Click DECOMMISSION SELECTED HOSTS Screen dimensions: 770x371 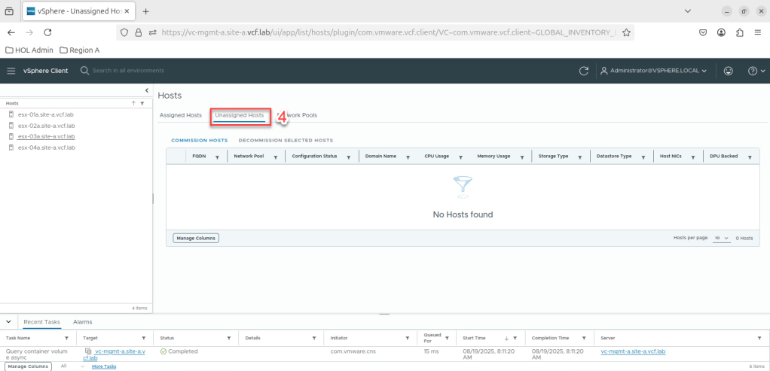point(286,141)
